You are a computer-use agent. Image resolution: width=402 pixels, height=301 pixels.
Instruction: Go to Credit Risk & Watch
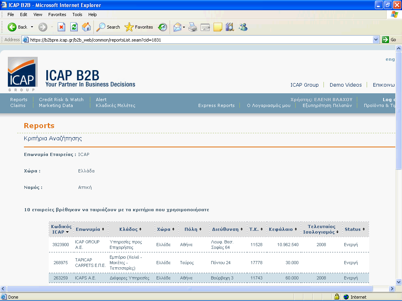(61, 100)
